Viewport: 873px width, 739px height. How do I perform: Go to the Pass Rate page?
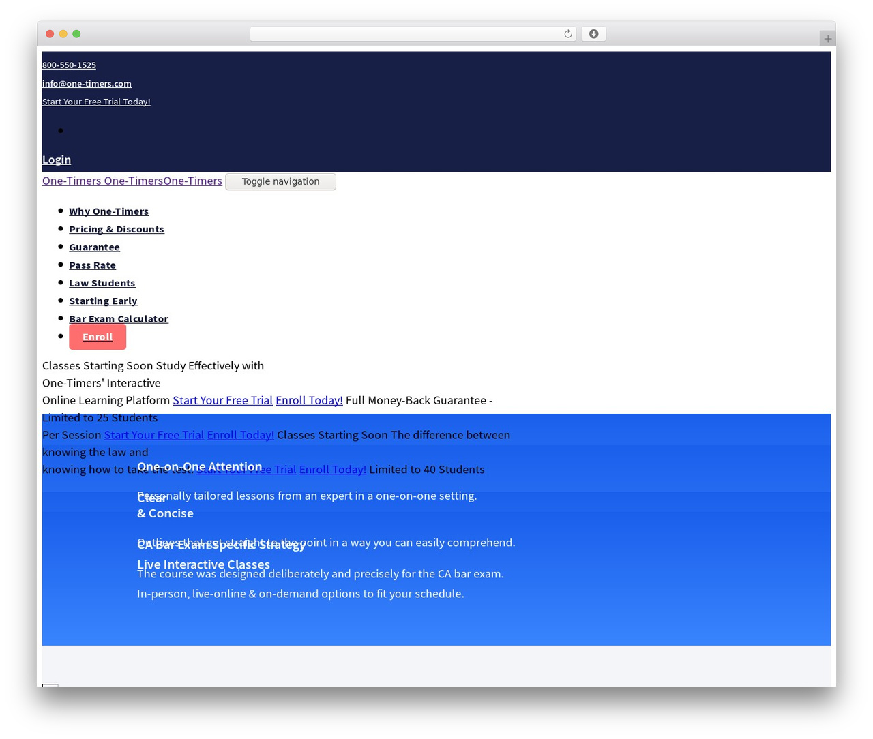point(92,265)
